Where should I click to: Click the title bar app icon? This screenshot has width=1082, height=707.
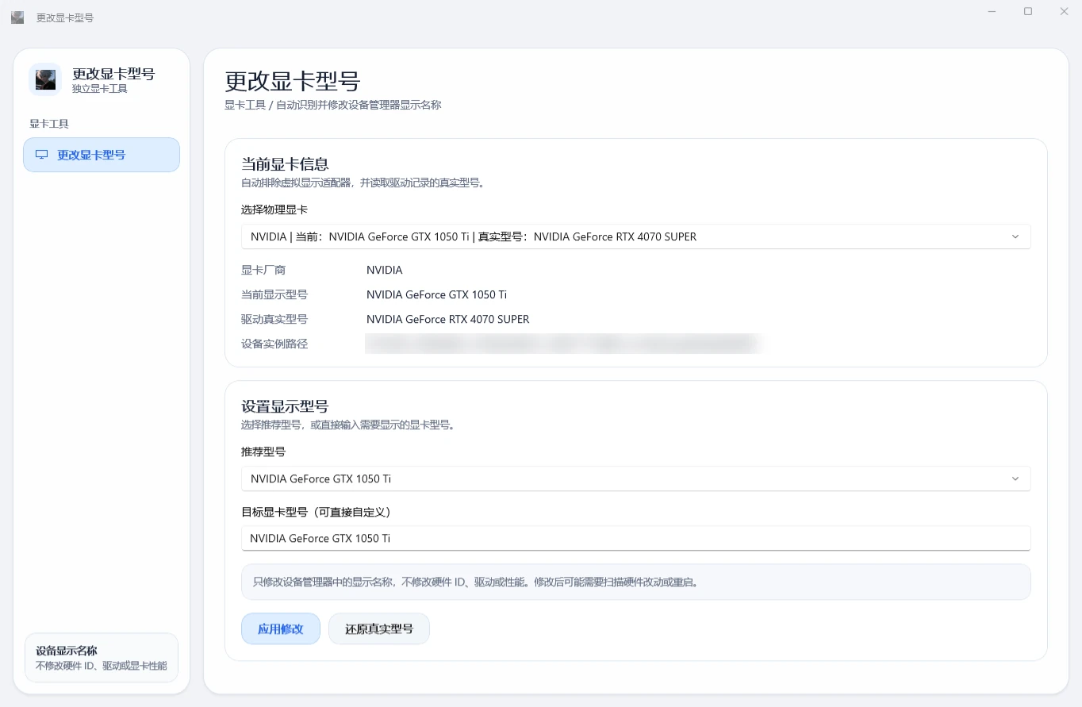[x=17, y=17]
